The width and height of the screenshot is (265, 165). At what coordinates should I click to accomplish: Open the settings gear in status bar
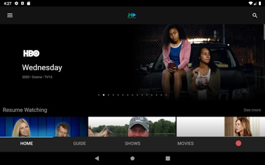coord(17,3)
